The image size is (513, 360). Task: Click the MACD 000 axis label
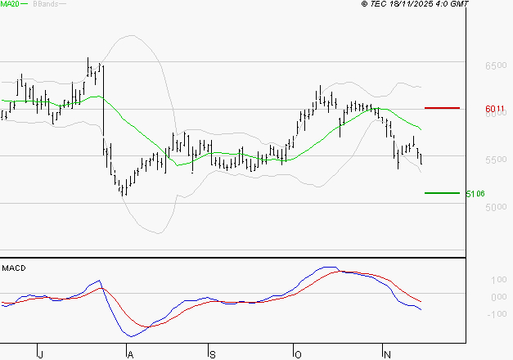pos(498,297)
